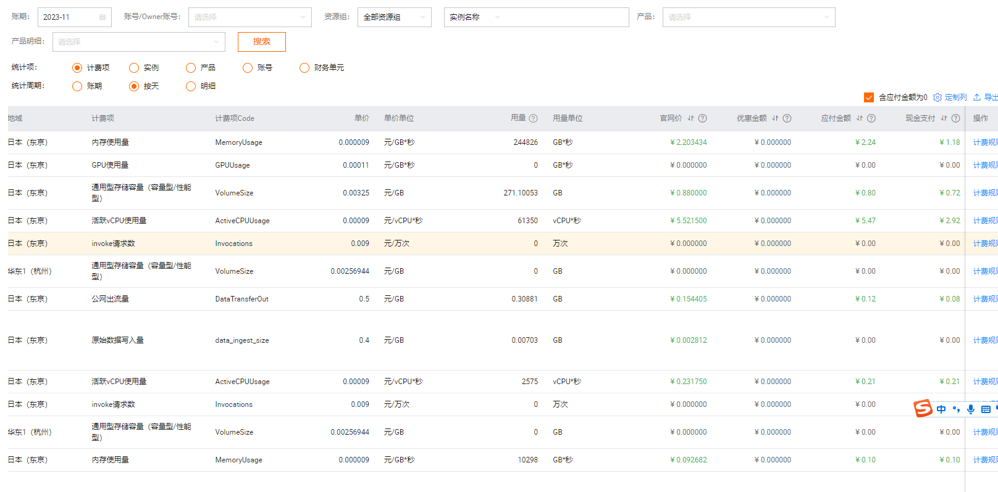Open the 产品明细 dropdown selector
998x492 pixels.
click(138, 42)
